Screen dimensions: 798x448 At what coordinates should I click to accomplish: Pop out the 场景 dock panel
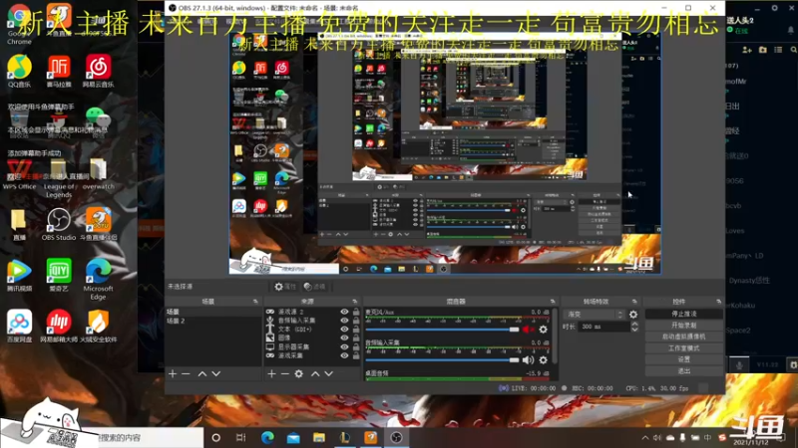pyautogui.click(x=255, y=302)
